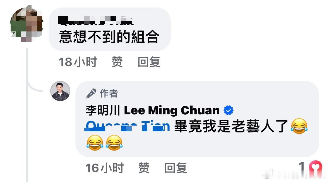This screenshot has height=182, width=329.
Task: Click the last laughing emoji in the reply
Action: (x=114, y=143)
